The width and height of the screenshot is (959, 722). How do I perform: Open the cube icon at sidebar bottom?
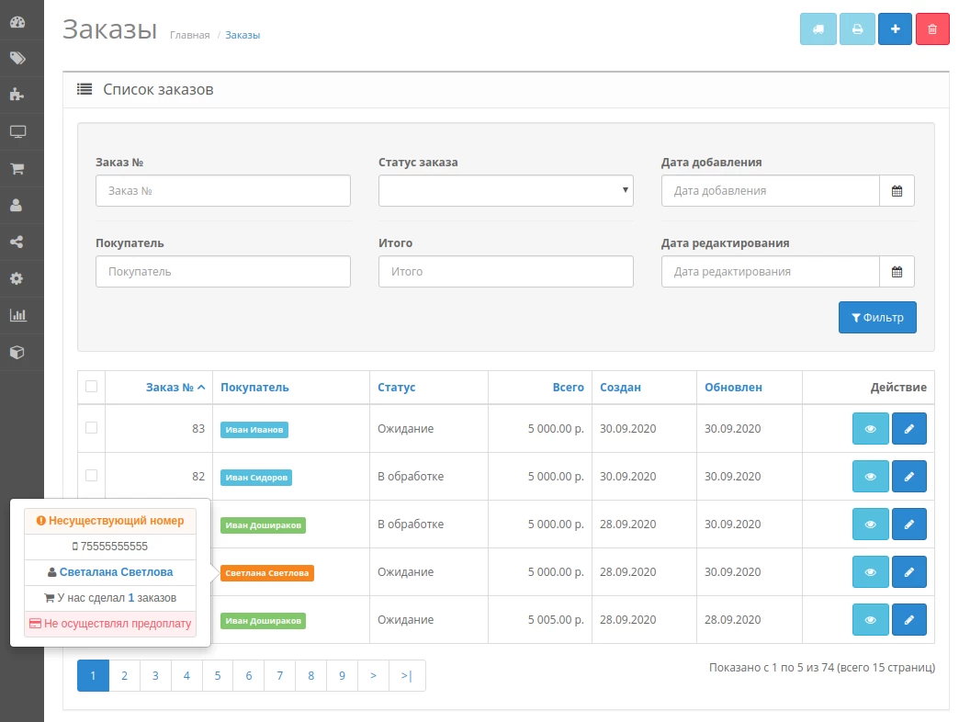[17, 352]
